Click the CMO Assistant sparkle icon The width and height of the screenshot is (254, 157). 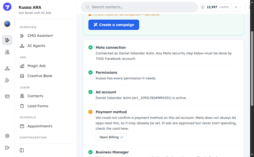click(22, 36)
